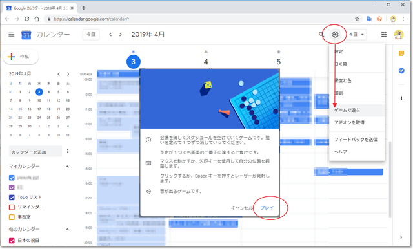Image resolution: width=413 pixels, height=249 pixels.
Task: Go to next period arrow in header
Action: 121,34
